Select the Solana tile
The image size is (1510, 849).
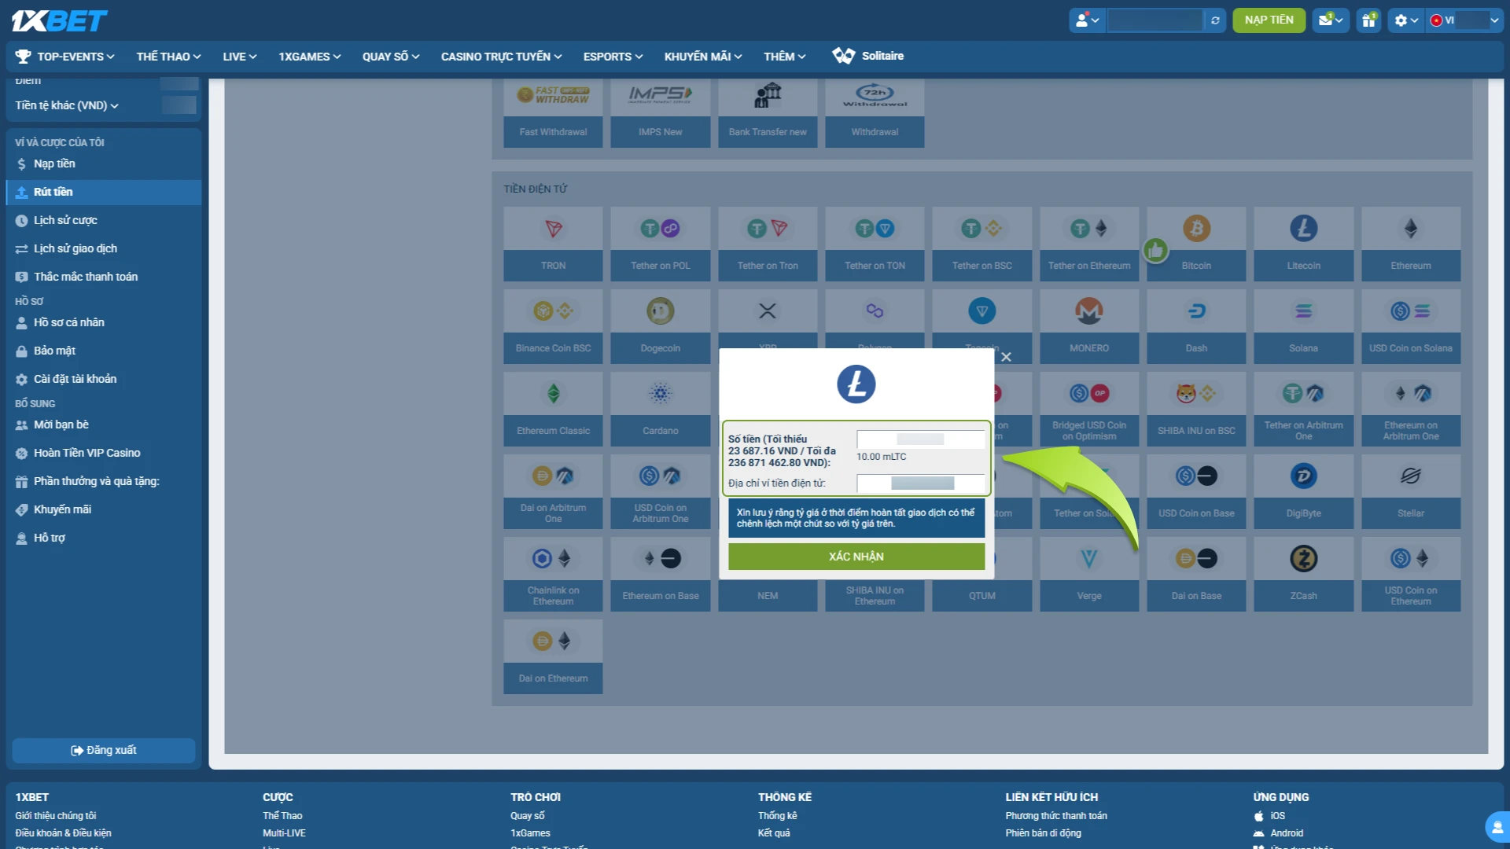click(1304, 326)
